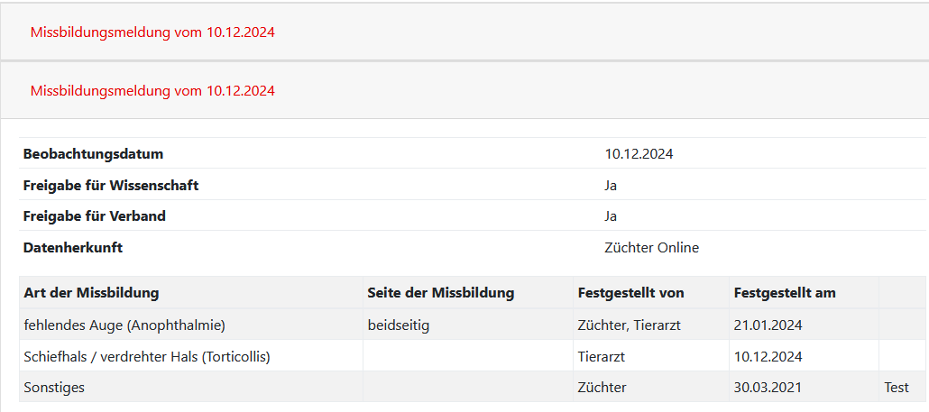Select the date 30.03.2021

tap(768, 387)
